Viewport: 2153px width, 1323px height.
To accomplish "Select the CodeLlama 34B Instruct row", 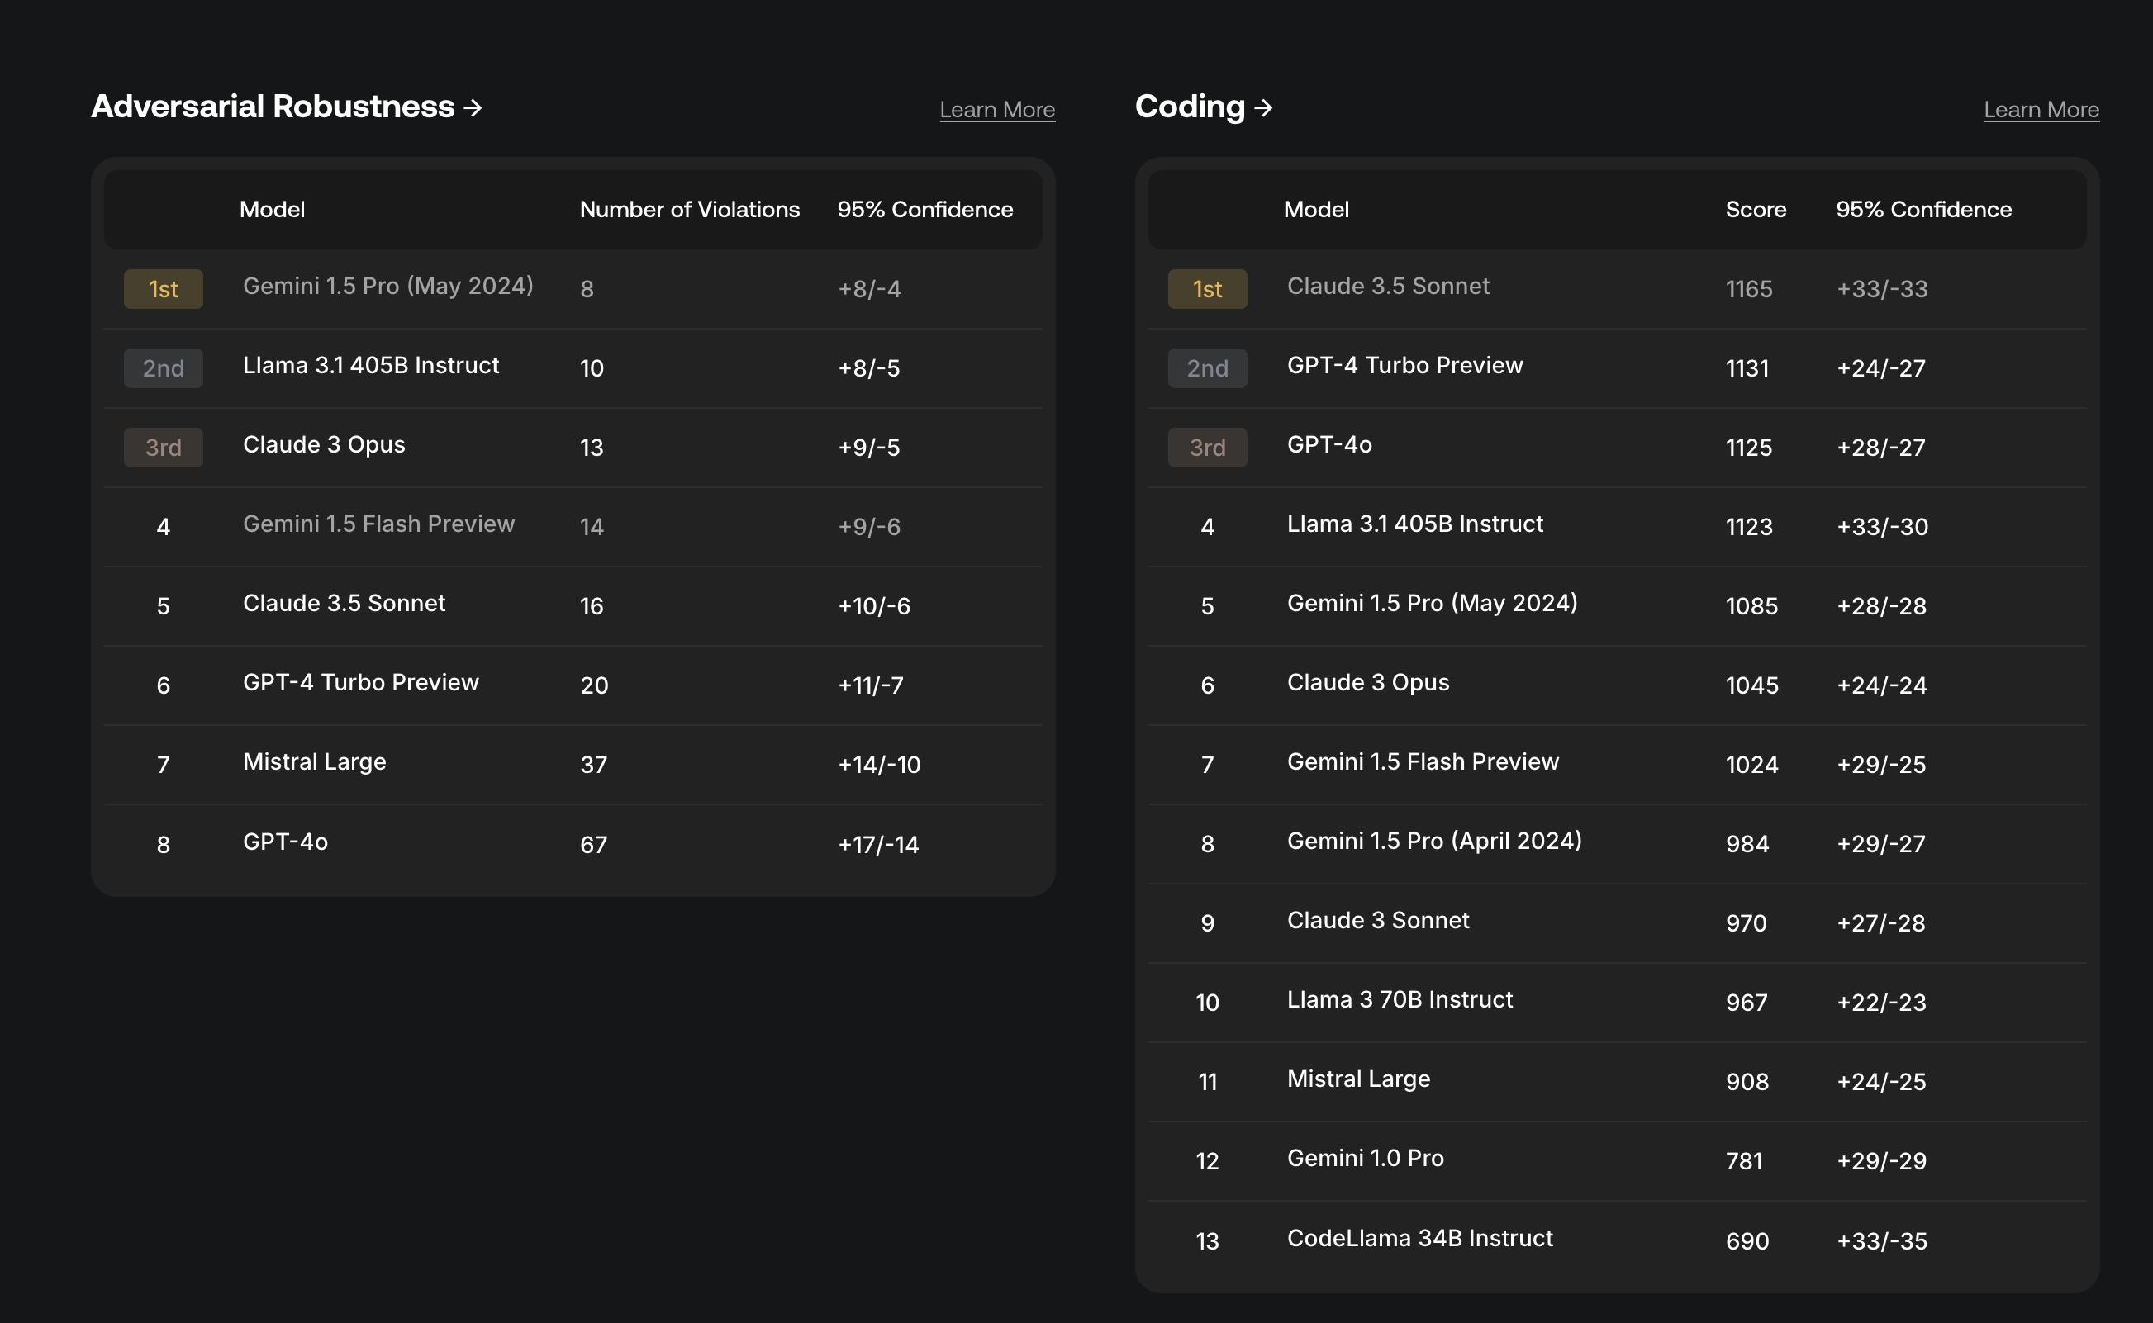I will [1419, 1238].
